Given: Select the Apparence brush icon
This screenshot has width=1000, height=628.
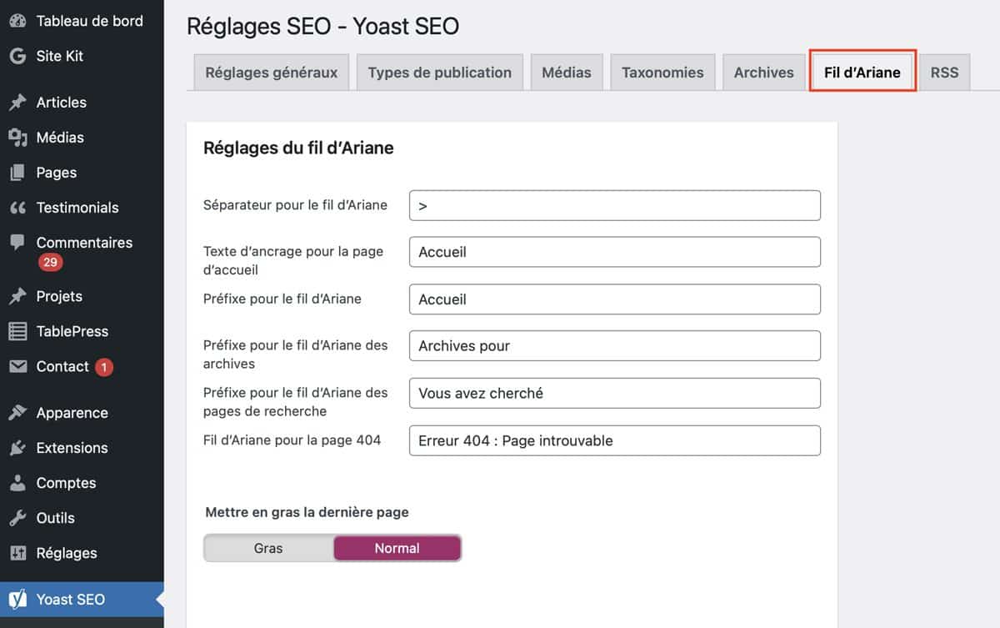Looking at the screenshot, I should click(17, 412).
